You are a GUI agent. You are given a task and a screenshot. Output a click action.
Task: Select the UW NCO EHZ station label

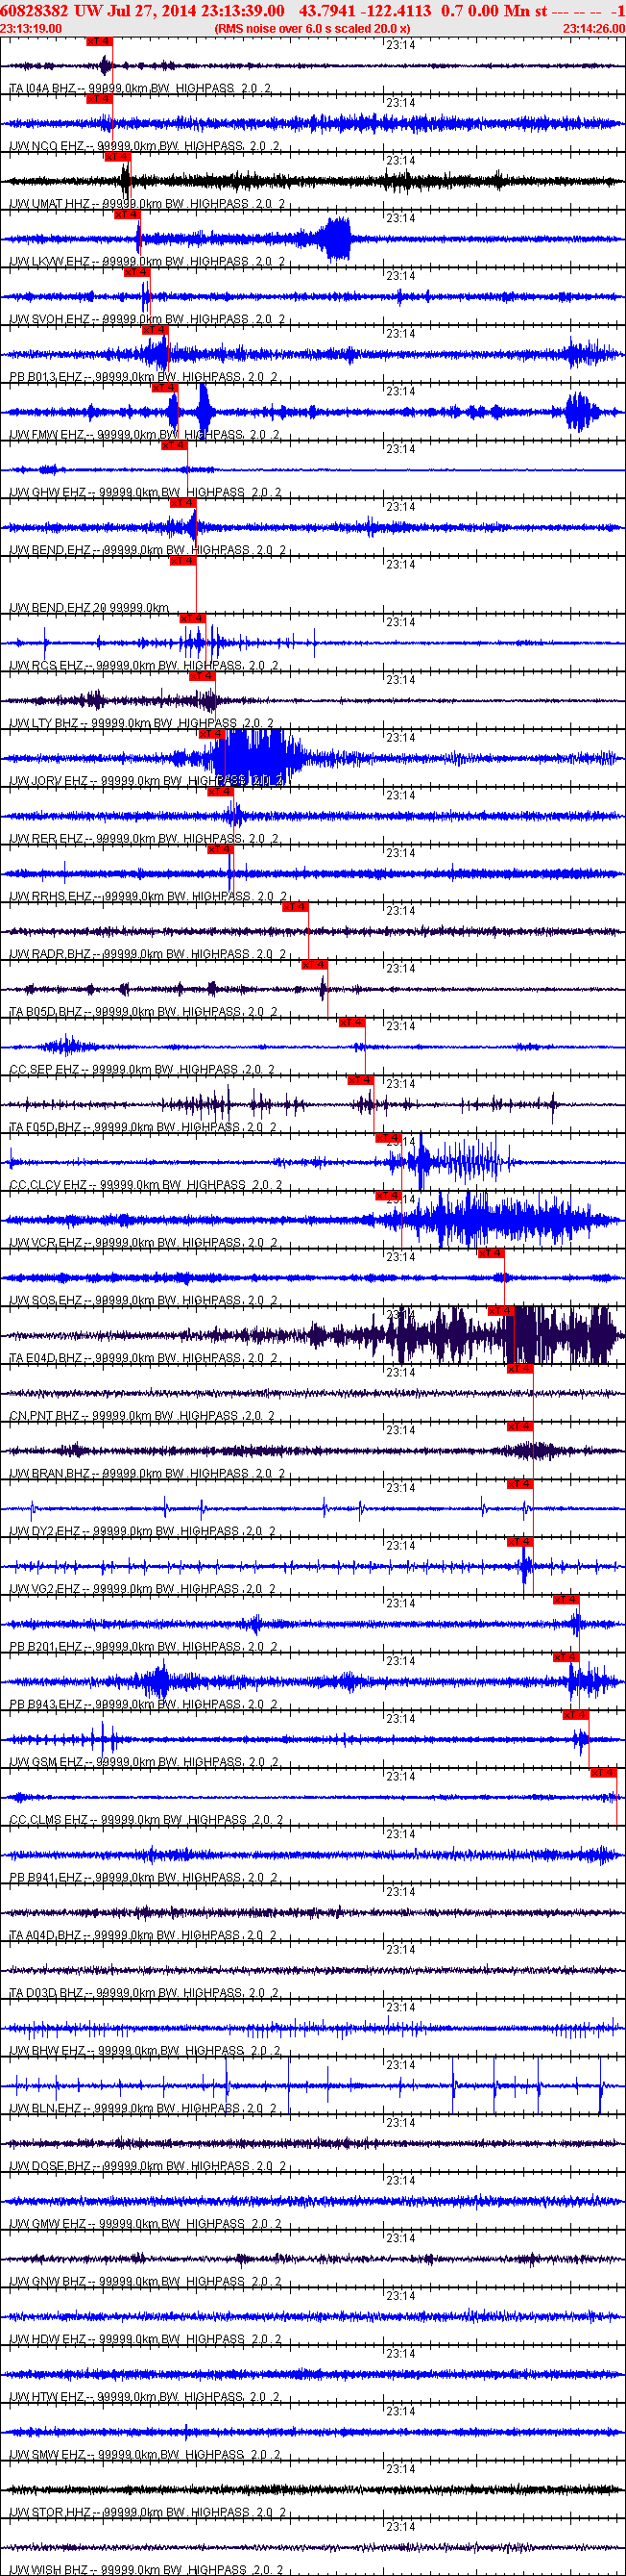(144, 147)
